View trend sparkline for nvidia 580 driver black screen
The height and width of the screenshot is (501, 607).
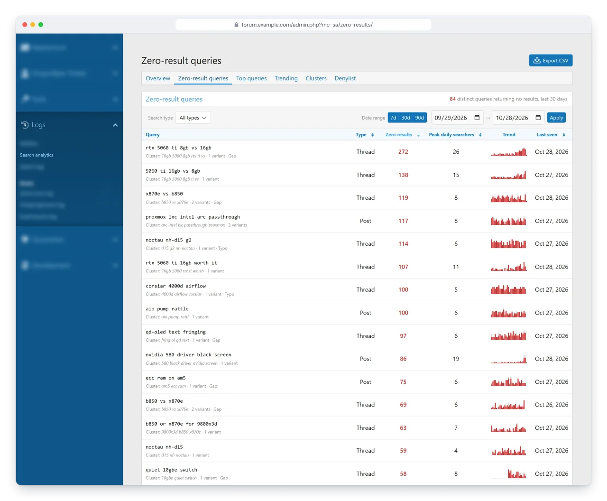pyautogui.click(x=509, y=359)
